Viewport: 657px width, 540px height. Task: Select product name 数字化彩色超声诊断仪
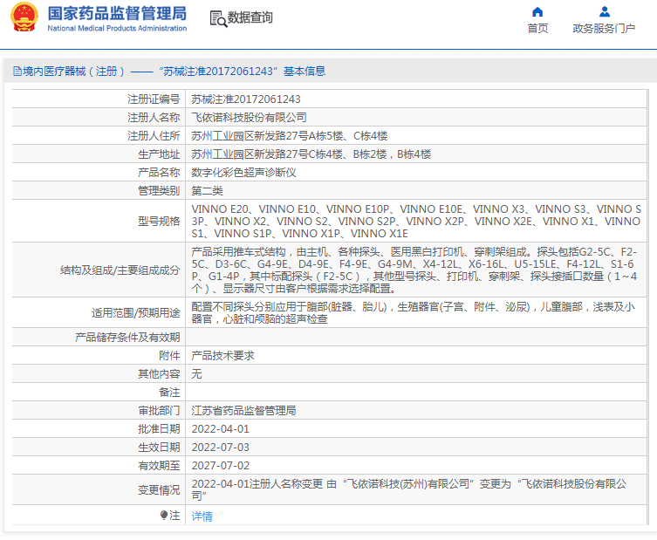[243, 173]
